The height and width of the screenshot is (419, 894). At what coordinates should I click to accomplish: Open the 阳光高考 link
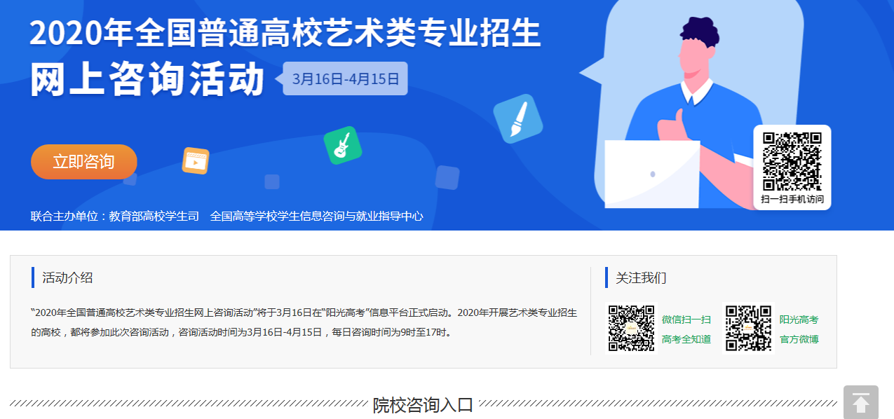point(799,320)
